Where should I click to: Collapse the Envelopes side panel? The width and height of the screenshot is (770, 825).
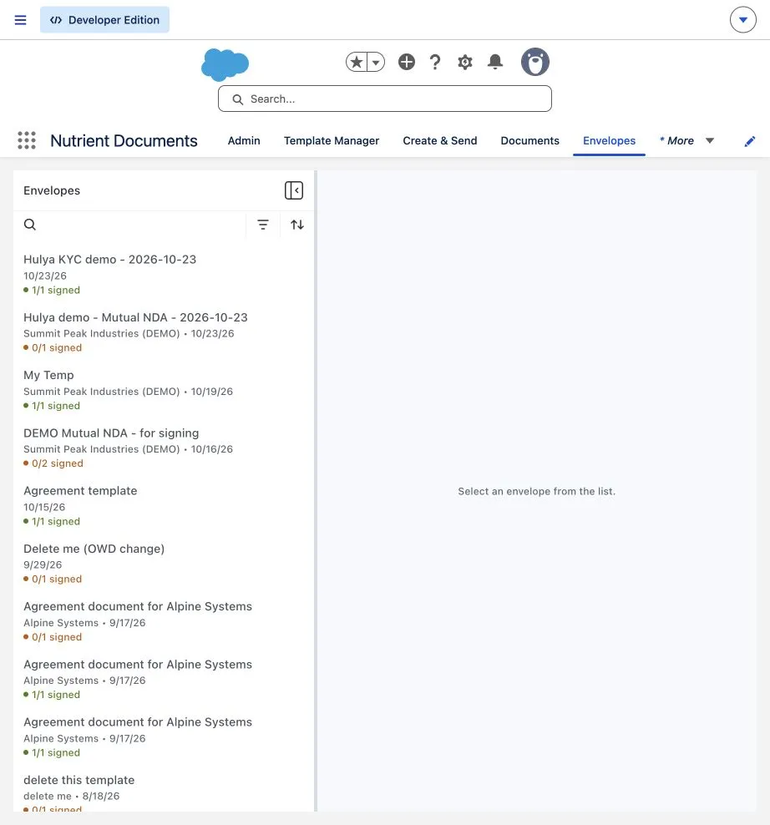(x=294, y=190)
